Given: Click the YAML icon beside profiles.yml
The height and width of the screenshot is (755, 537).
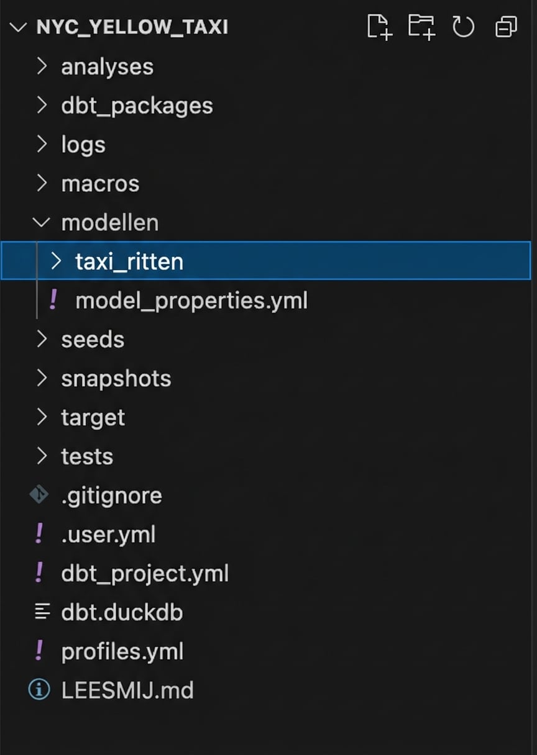Looking at the screenshot, I should tap(39, 651).
